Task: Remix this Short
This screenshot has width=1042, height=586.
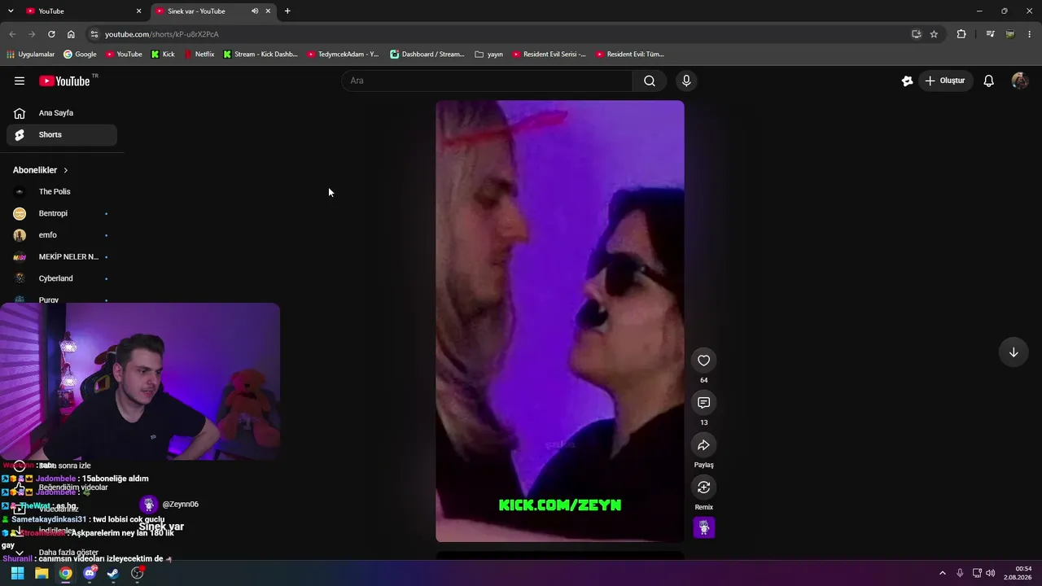Action: click(704, 488)
